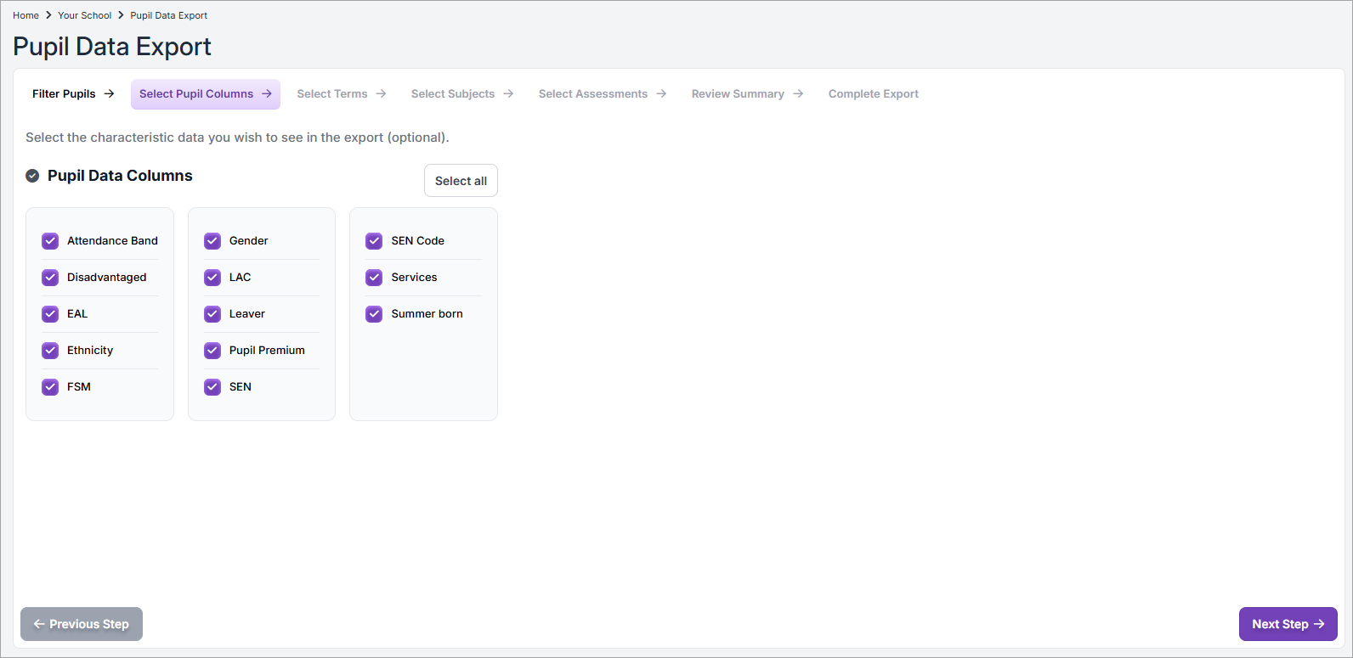Untick the Ethnicity checkbox
1353x658 pixels.
point(50,351)
